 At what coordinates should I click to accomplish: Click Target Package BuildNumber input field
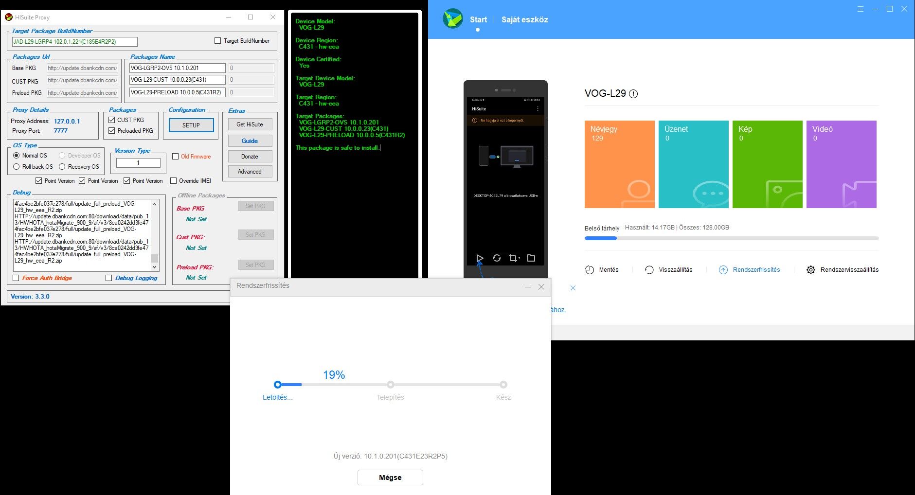click(74, 42)
